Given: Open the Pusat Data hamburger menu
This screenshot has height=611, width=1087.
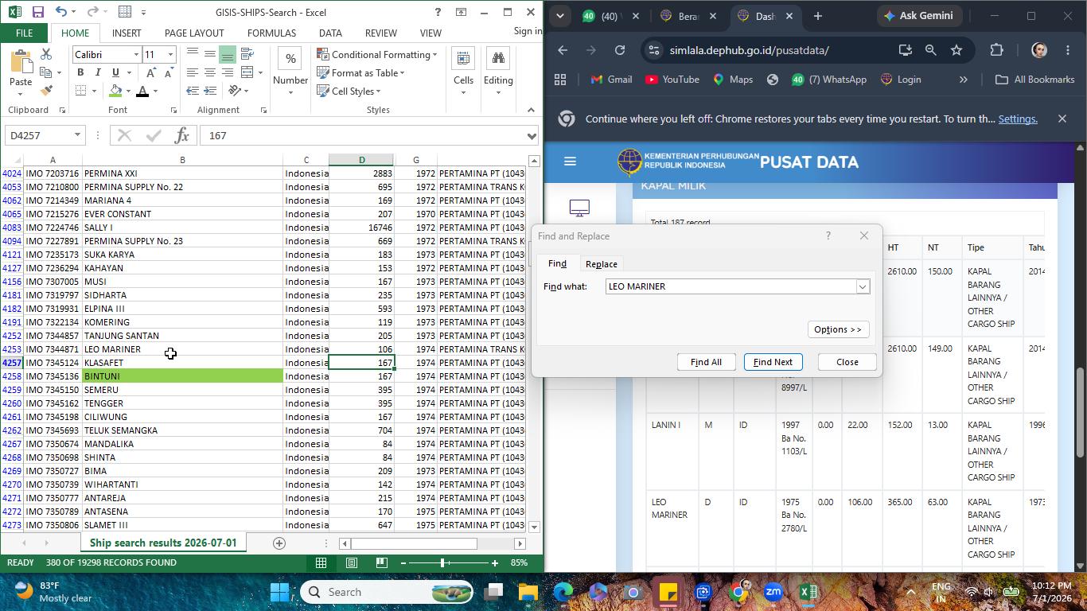Looking at the screenshot, I should [570, 162].
